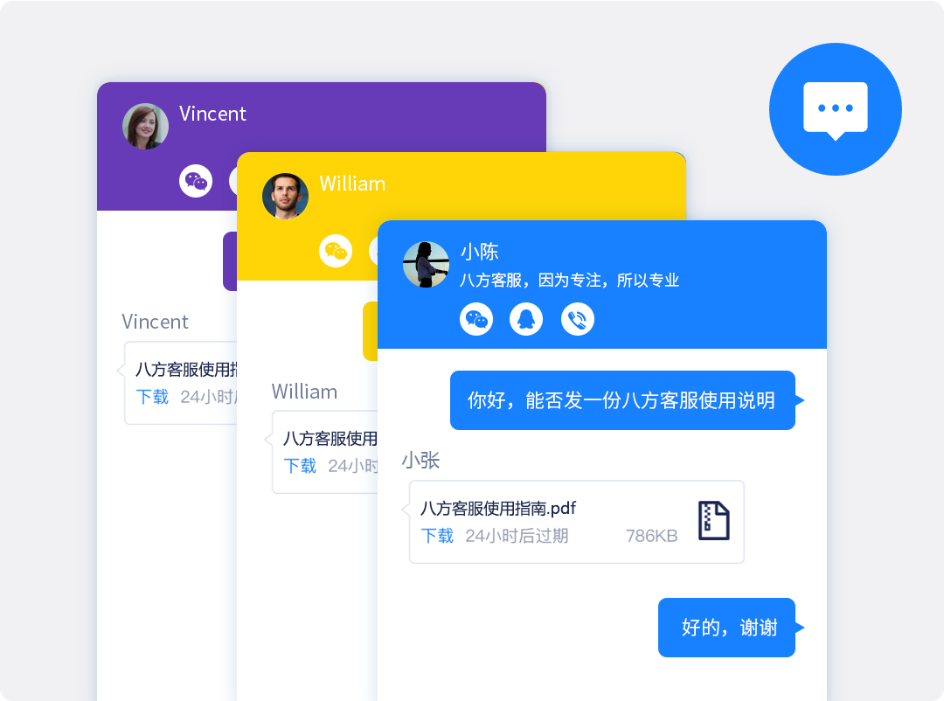This screenshot has width=944, height=701.
Task: Click the PDF file icon beside 786KB
Action: [713, 520]
